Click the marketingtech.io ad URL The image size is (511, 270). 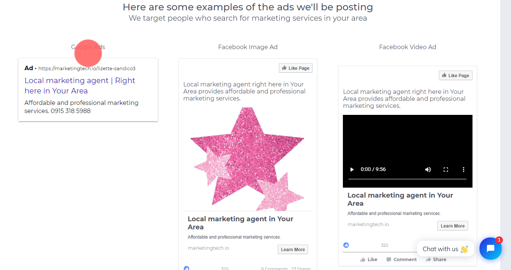click(87, 68)
